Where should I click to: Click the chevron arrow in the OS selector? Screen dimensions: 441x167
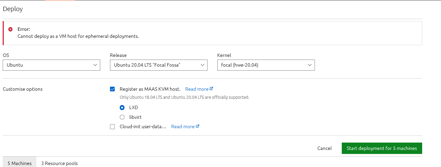click(95, 65)
